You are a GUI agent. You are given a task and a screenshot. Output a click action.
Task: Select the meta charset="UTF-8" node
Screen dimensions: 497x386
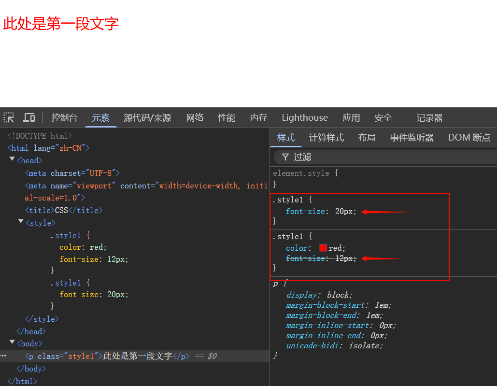click(x=72, y=173)
